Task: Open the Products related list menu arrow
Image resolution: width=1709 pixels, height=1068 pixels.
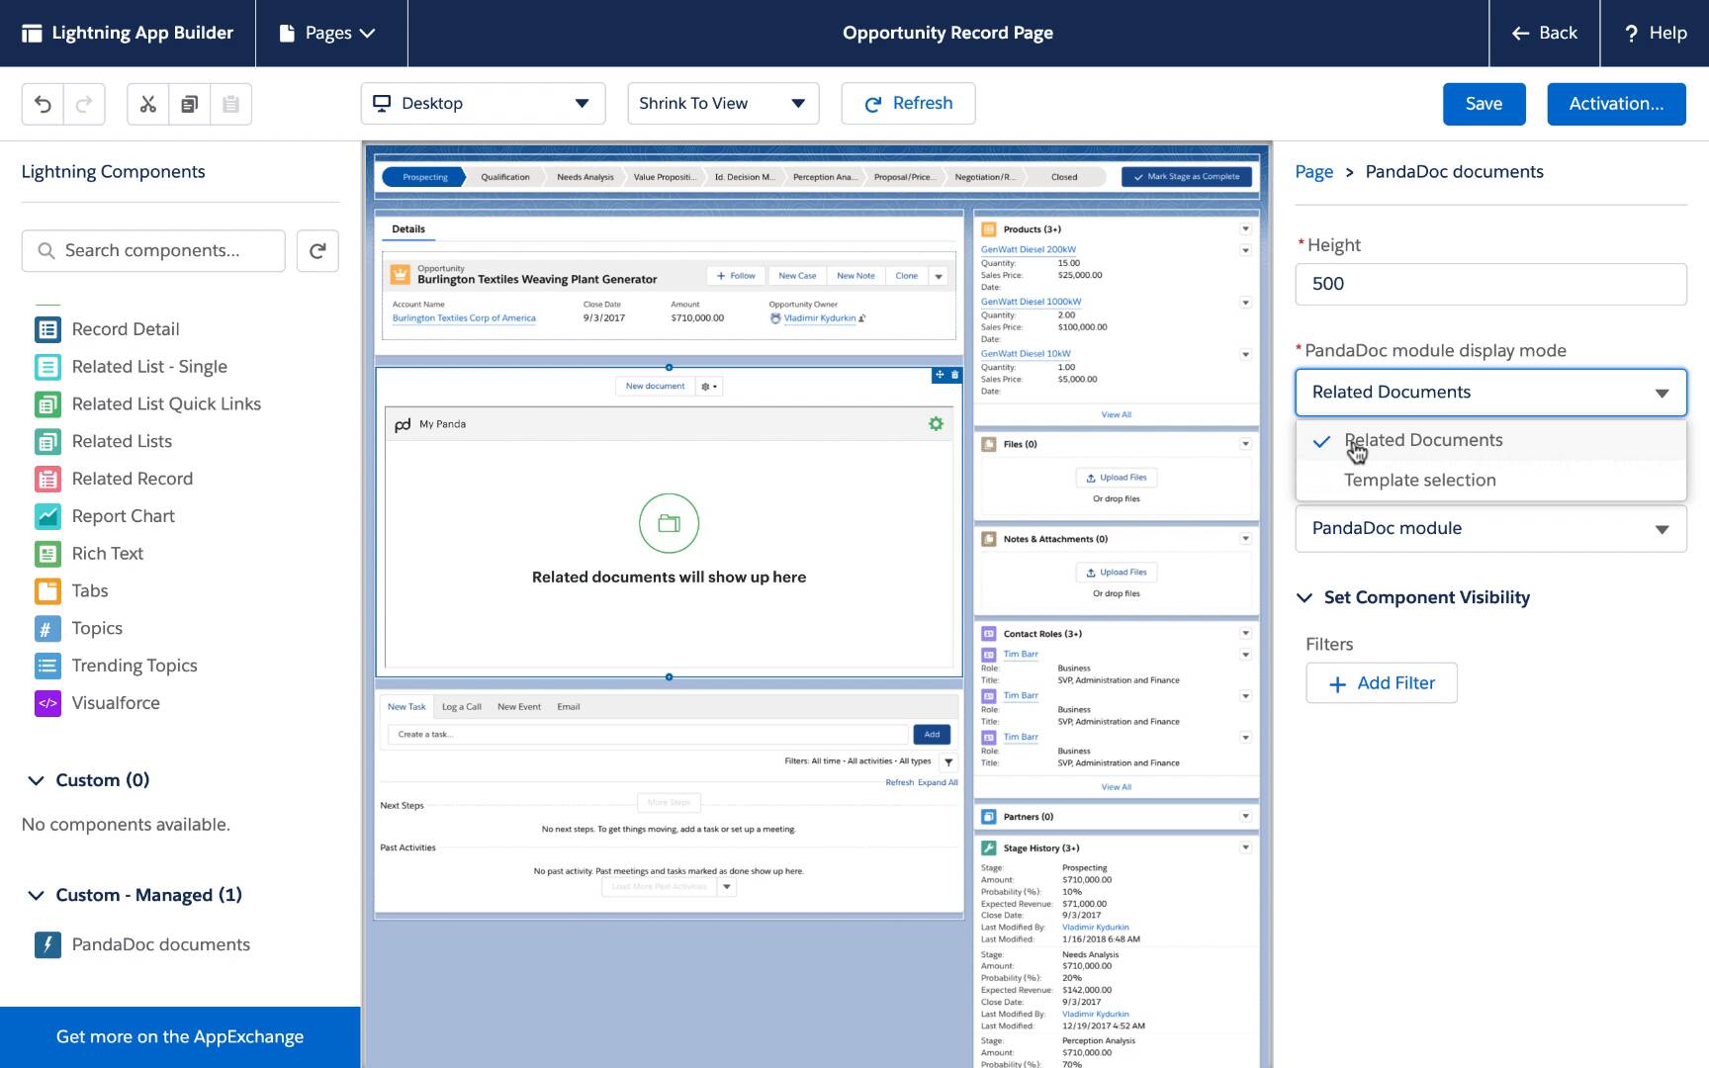Action: tap(1245, 229)
